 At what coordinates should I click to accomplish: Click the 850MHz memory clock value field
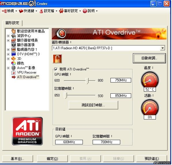tap(121, 96)
